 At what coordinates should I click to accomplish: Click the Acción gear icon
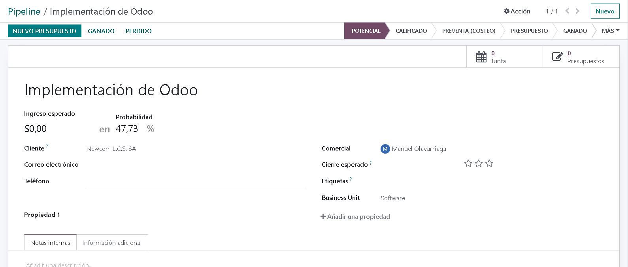coord(507,11)
